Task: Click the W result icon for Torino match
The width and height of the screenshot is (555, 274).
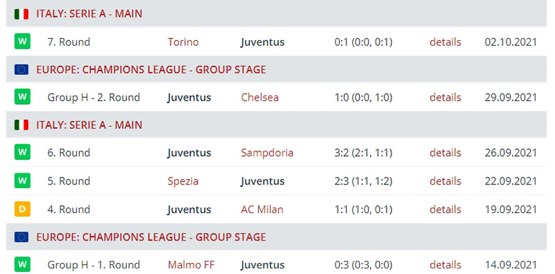Action: [x=22, y=42]
